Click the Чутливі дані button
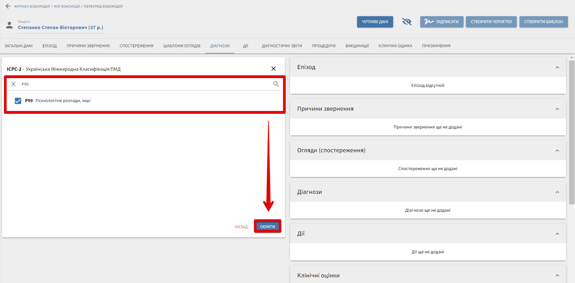The image size is (575, 283). pos(375,22)
